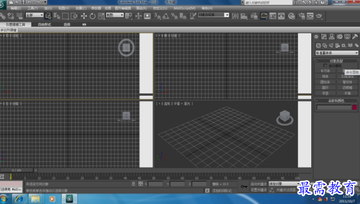Toggle the Graphite Modeling Tools ribbon
360x204 pixels.
(264, 16)
